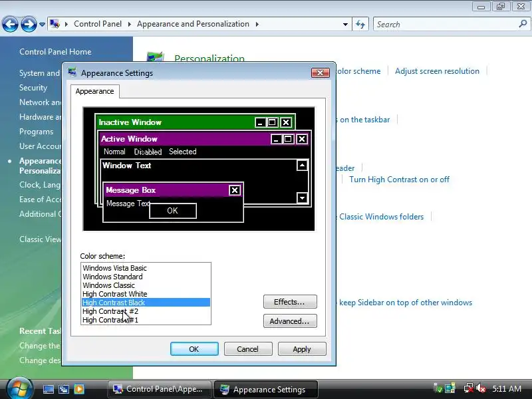Click the network connection tray icon
532x399 pixels.
(x=469, y=388)
